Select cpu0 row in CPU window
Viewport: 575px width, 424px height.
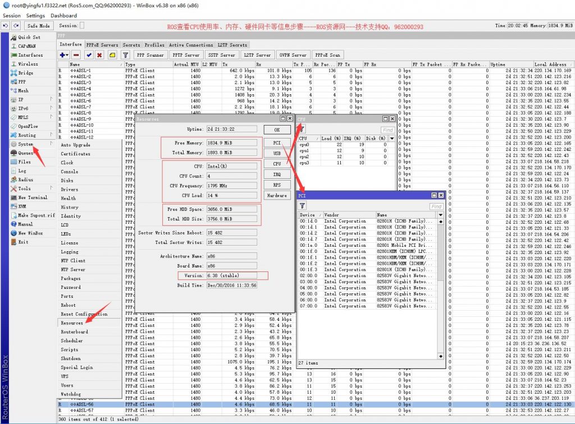344,145
